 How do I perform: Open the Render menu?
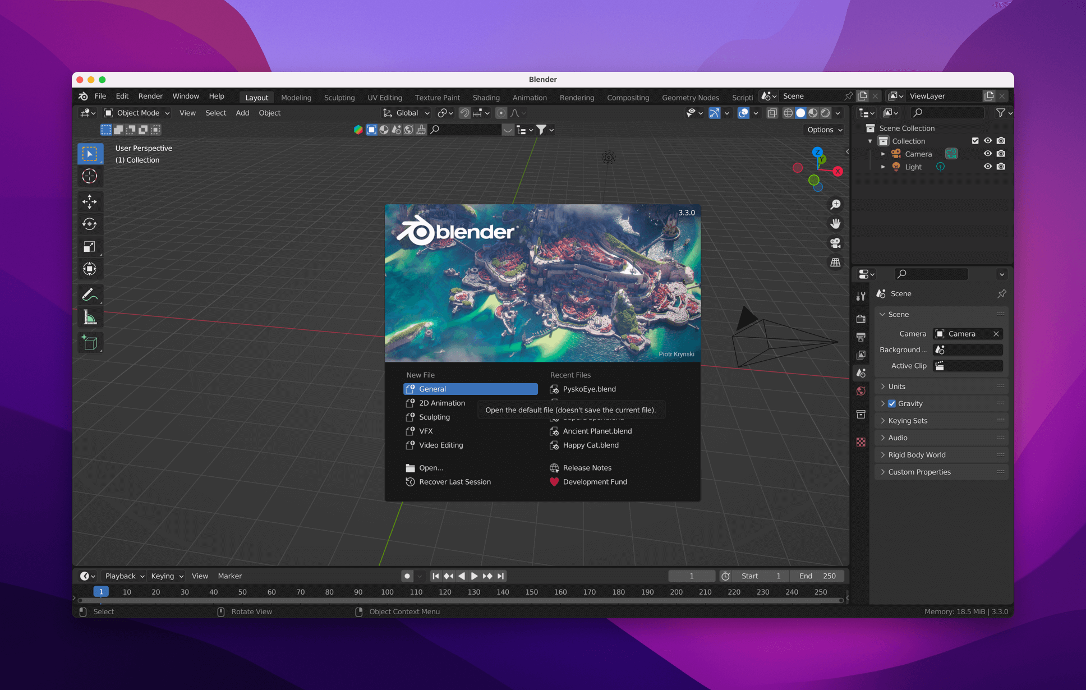tap(150, 95)
